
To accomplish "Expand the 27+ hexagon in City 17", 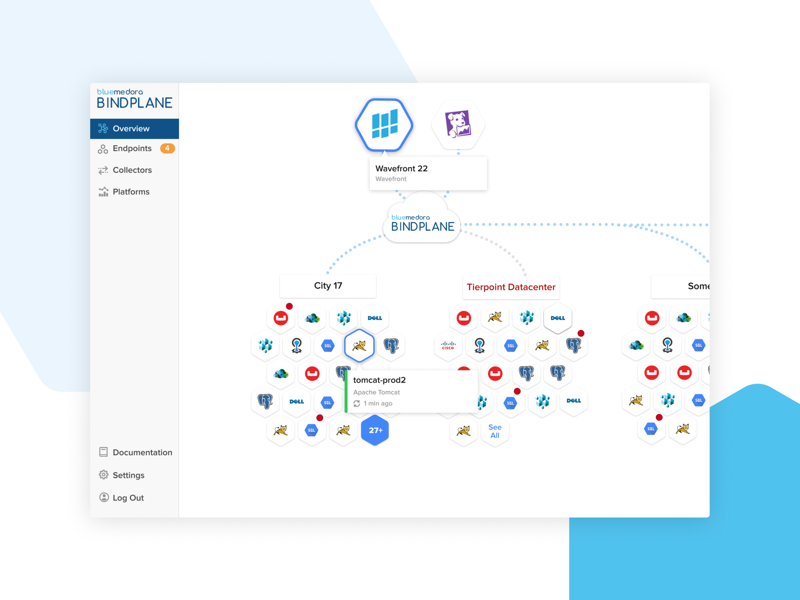I will coord(375,430).
